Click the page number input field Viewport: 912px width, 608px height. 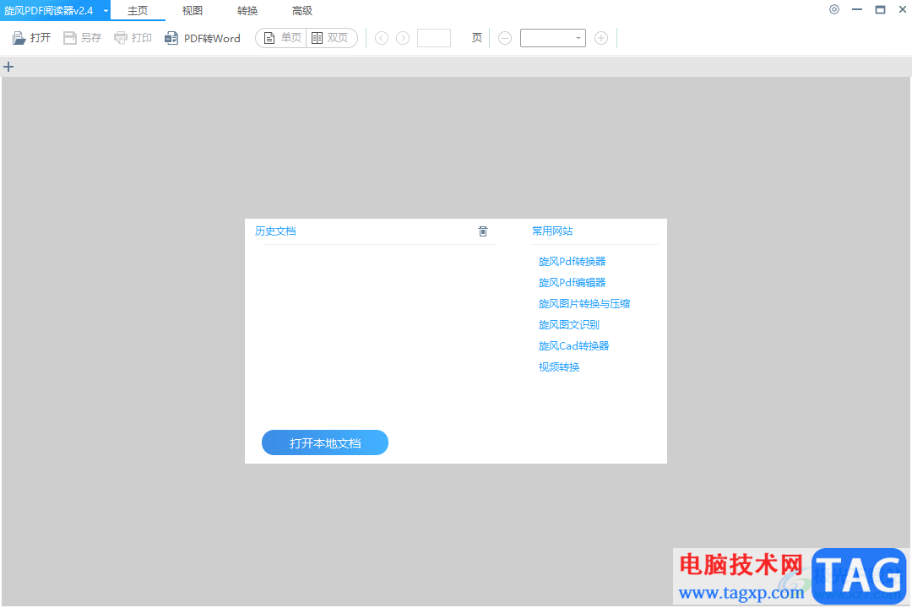tap(434, 38)
